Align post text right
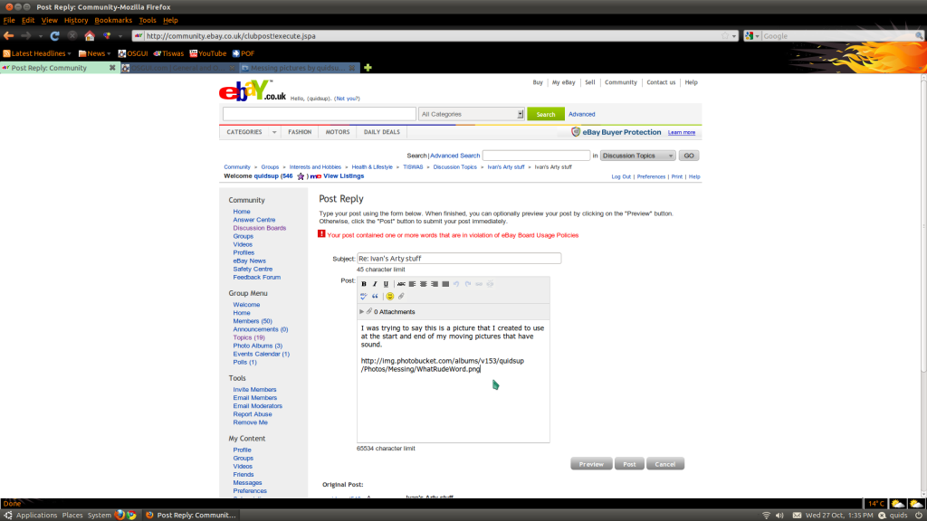The height and width of the screenshot is (521, 927). click(x=435, y=284)
